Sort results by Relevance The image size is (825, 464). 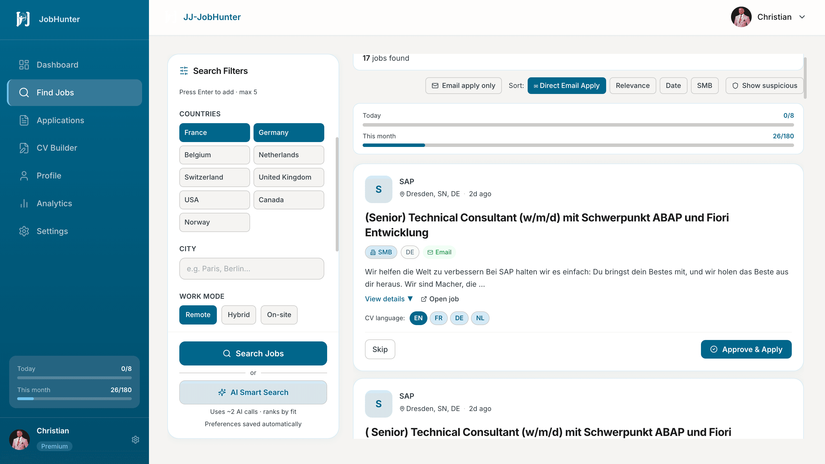click(x=632, y=86)
